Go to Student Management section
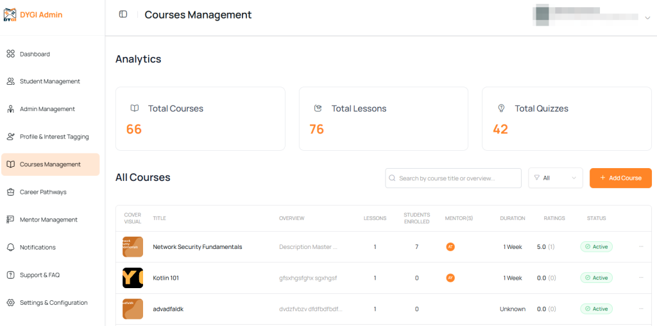The image size is (657, 326). (49, 81)
